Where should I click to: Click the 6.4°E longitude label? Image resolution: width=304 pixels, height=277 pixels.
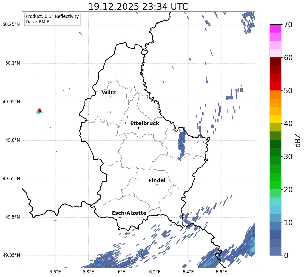click(188, 272)
